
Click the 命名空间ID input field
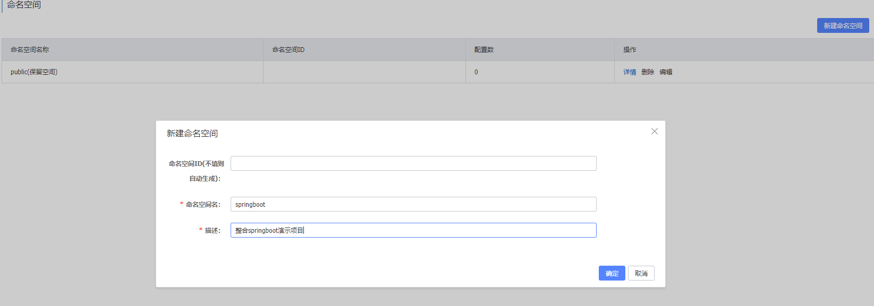pyautogui.click(x=413, y=163)
